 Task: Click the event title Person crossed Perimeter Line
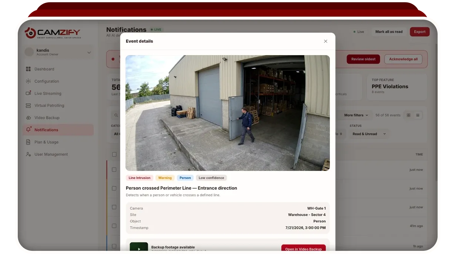click(181, 188)
